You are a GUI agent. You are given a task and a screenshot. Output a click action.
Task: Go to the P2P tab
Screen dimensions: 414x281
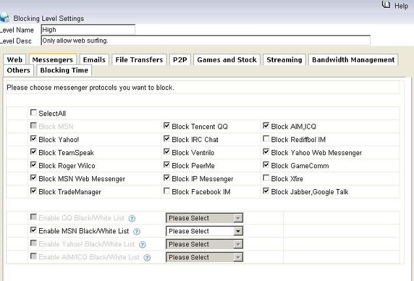(180, 59)
